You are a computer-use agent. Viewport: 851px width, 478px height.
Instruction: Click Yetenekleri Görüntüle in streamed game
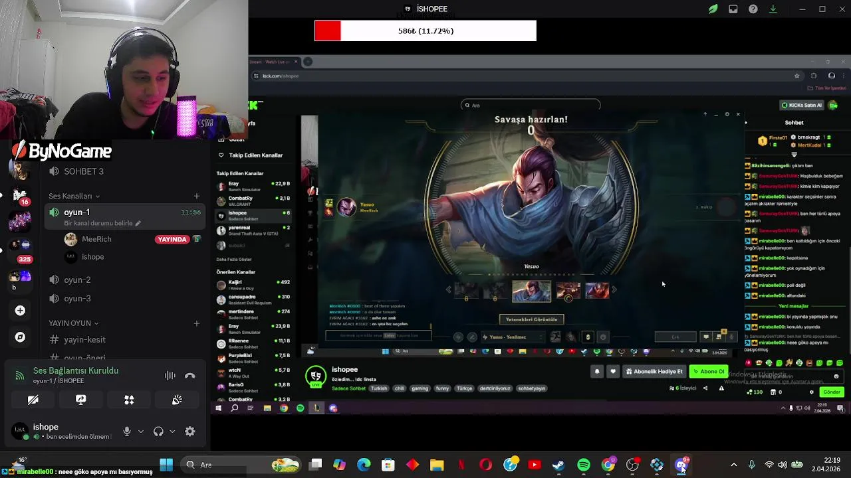tap(531, 319)
